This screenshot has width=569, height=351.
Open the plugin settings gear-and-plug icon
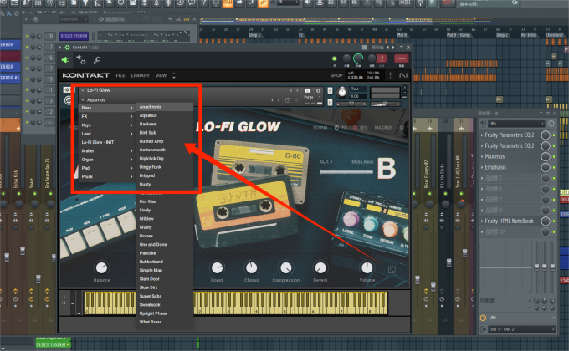coord(80,60)
